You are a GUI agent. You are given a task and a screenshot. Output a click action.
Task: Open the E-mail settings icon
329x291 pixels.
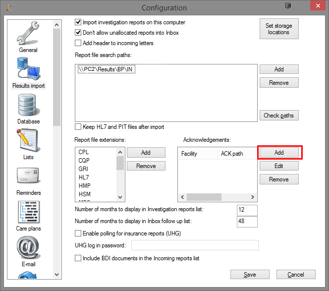click(28, 248)
